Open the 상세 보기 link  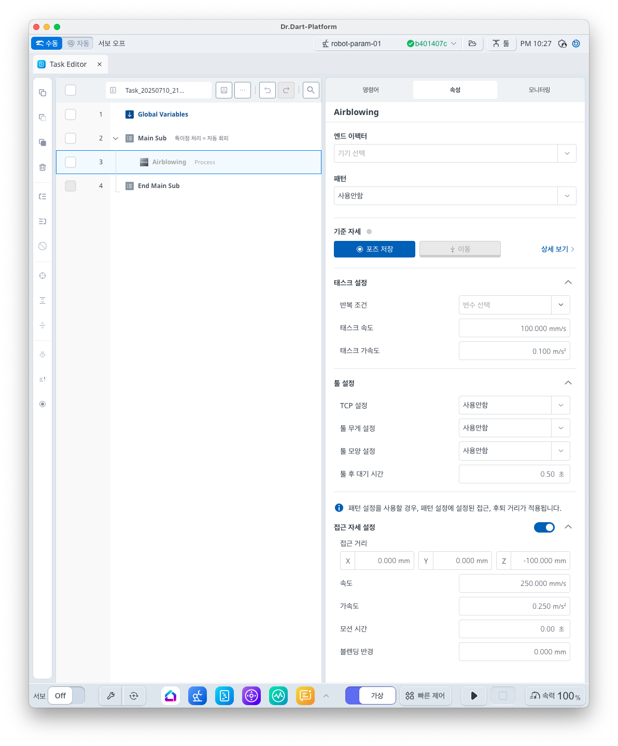point(557,249)
